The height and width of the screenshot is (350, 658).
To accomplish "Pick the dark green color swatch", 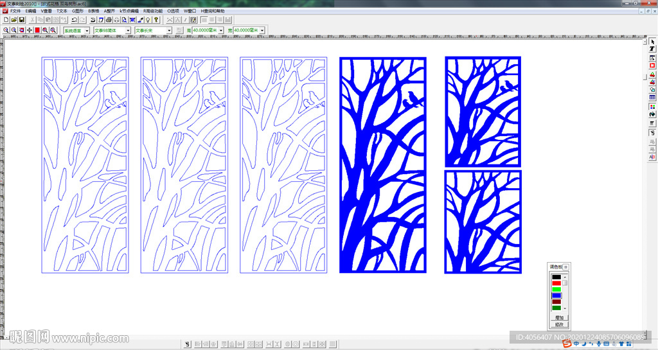I will coord(556,308).
